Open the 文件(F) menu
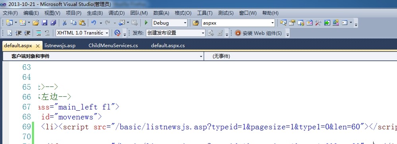This screenshot has width=397, height=144. click(x=10, y=13)
